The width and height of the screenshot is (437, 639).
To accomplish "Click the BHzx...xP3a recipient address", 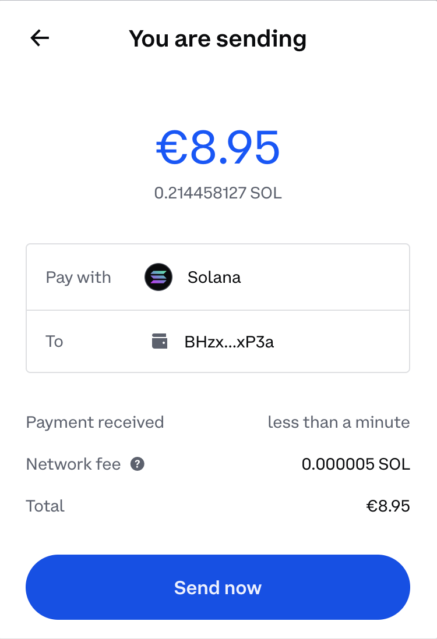I will click(x=229, y=342).
